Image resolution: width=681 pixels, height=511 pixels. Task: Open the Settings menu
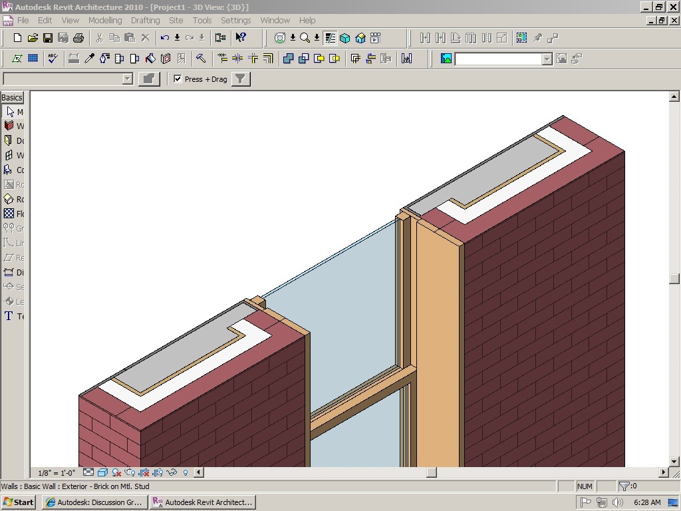coord(235,21)
